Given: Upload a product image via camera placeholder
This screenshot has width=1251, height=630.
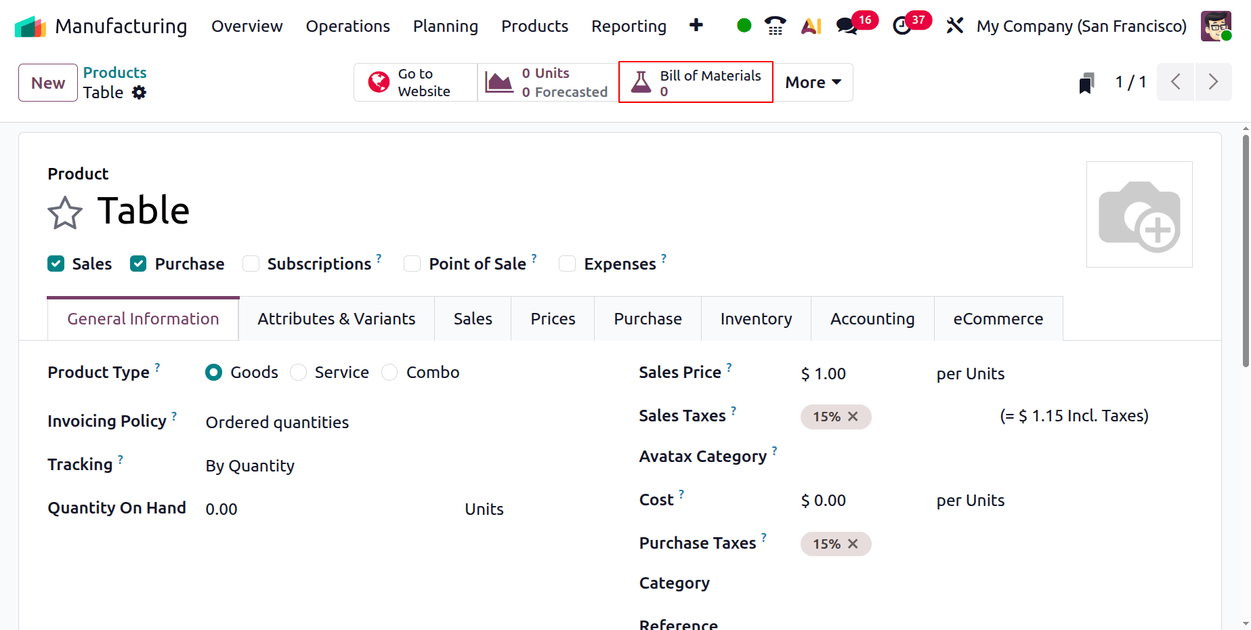Looking at the screenshot, I should click(1139, 215).
